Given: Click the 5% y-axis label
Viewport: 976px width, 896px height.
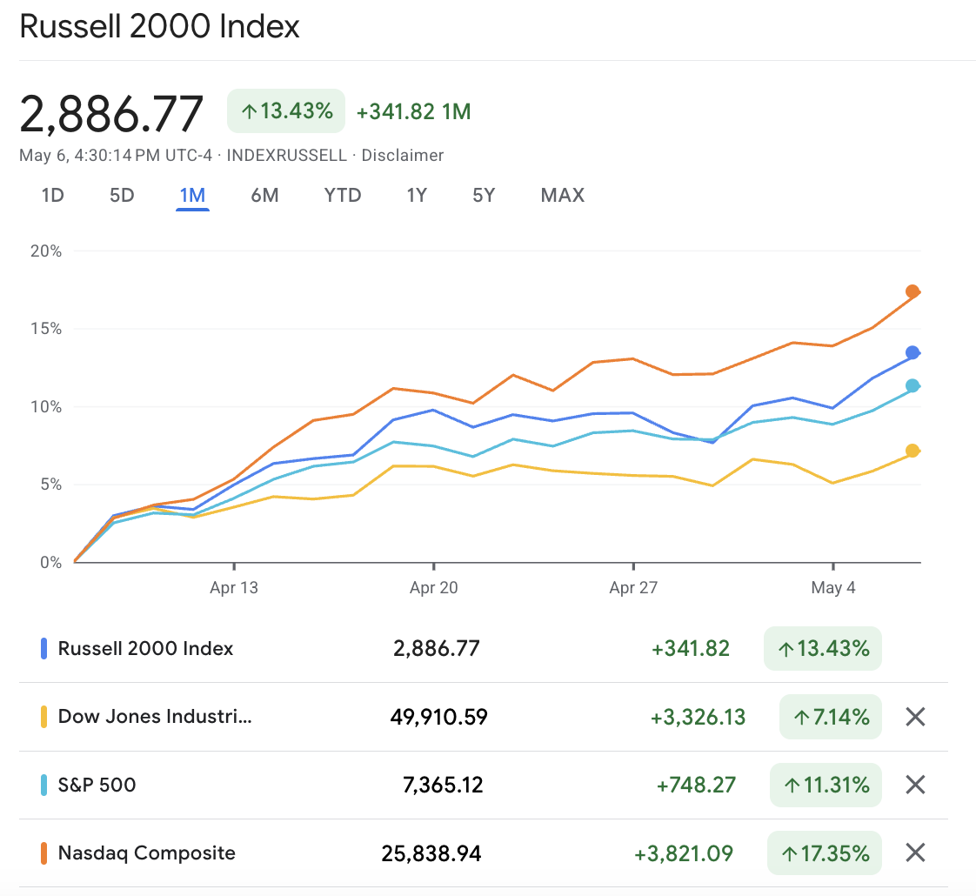Looking at the screenshot, I should tap(51, 485).
